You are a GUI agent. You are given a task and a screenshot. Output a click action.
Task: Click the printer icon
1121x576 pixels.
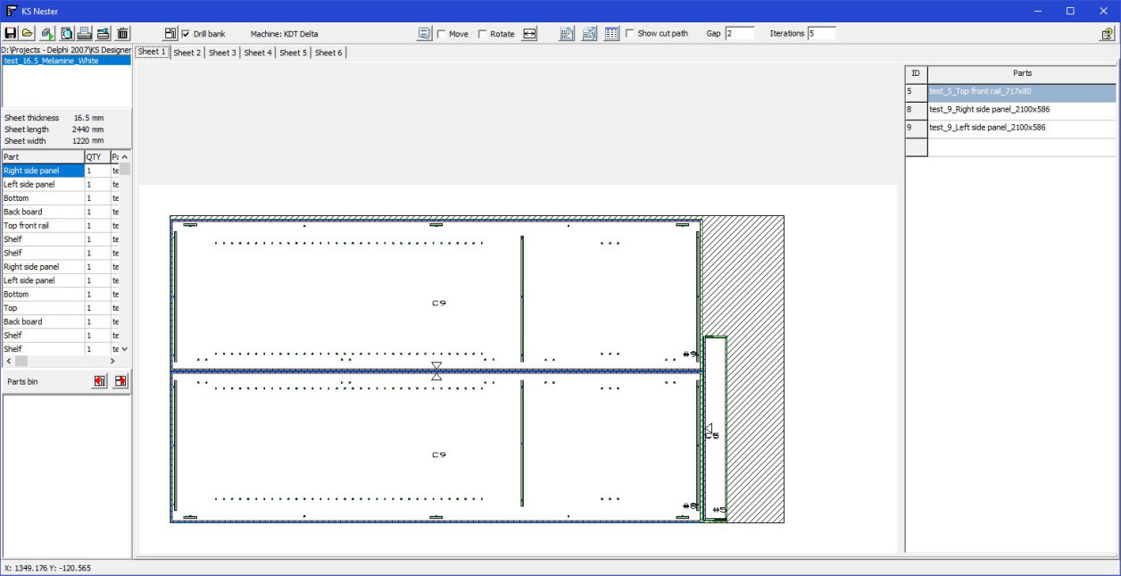tap(85, 33)
